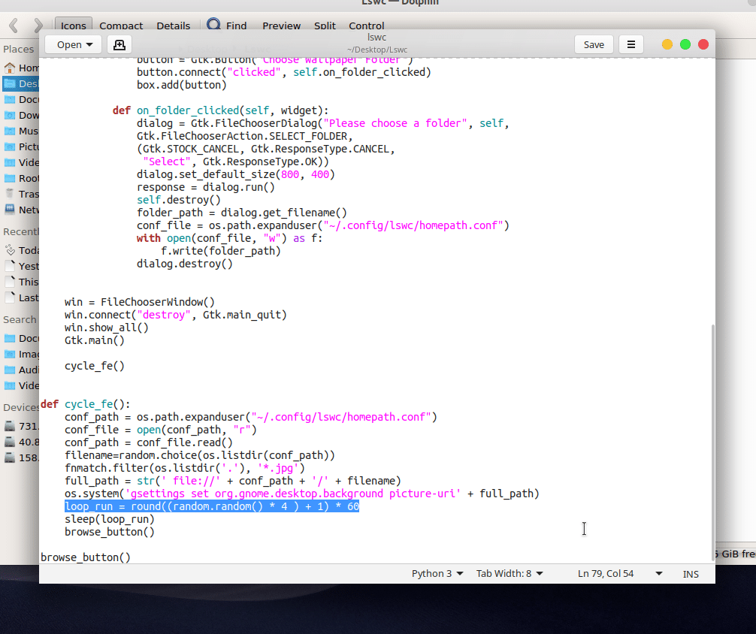Maximize the editor with green button

[685, 44]
